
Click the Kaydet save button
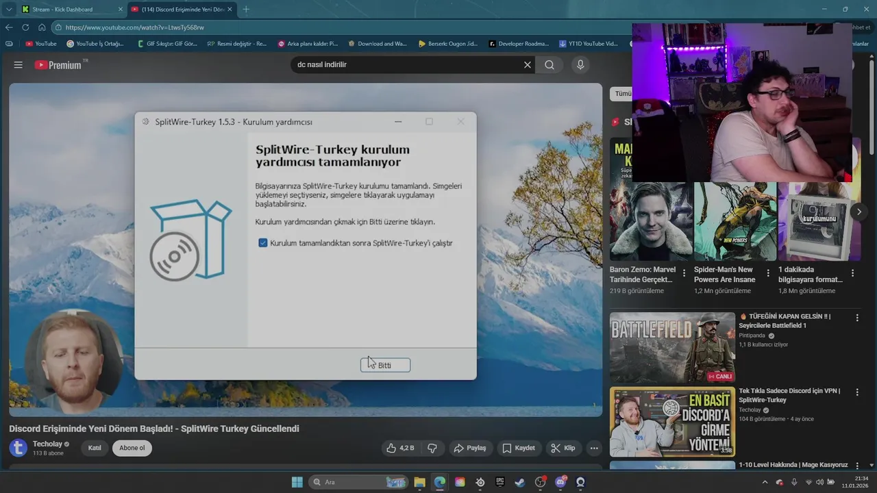point(519,448)
